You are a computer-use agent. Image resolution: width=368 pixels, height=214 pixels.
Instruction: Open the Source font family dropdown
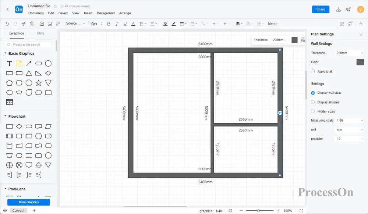pos(75,24)
